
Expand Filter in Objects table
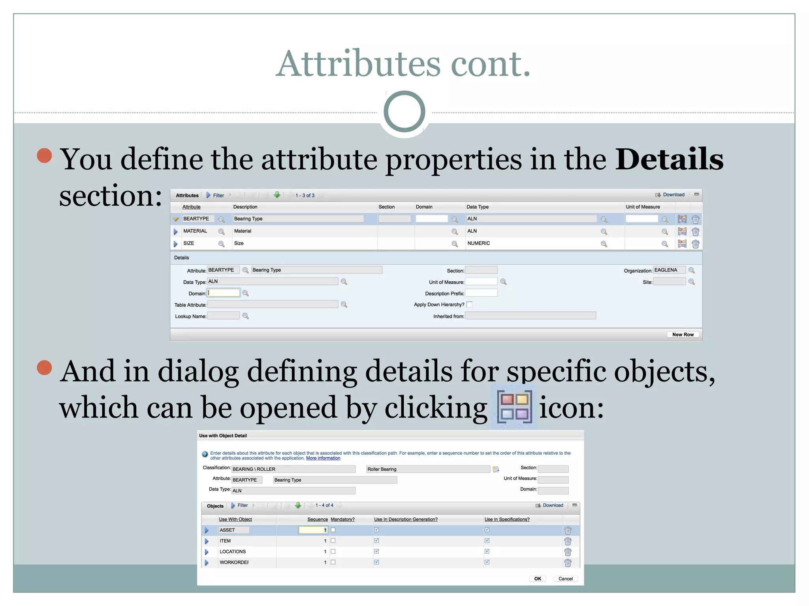240,505
